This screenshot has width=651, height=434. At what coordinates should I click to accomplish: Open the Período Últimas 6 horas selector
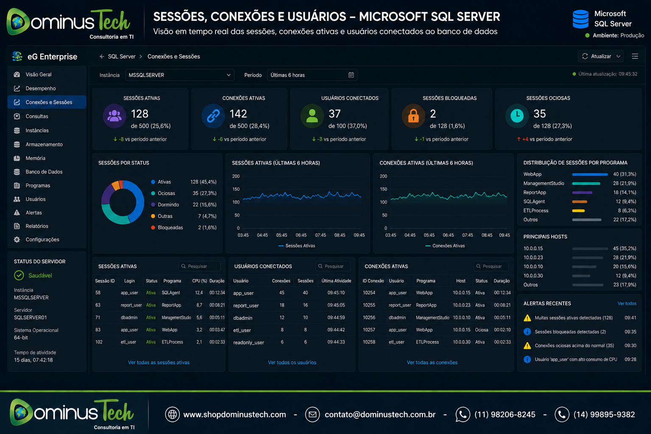point(312,75)
